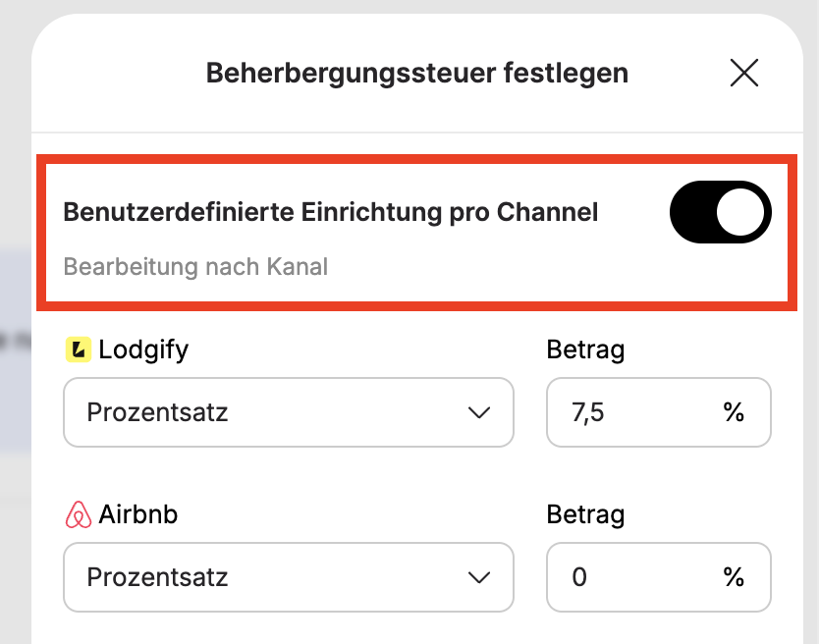Click the Bearbeitung nach Kanal subtitle

pyautogui.click(x=195, y=266)
